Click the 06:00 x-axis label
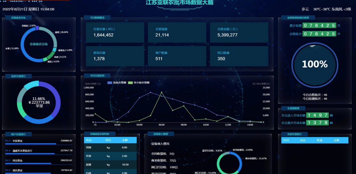This screenshot has height=174, width=356. coord(161,125)
